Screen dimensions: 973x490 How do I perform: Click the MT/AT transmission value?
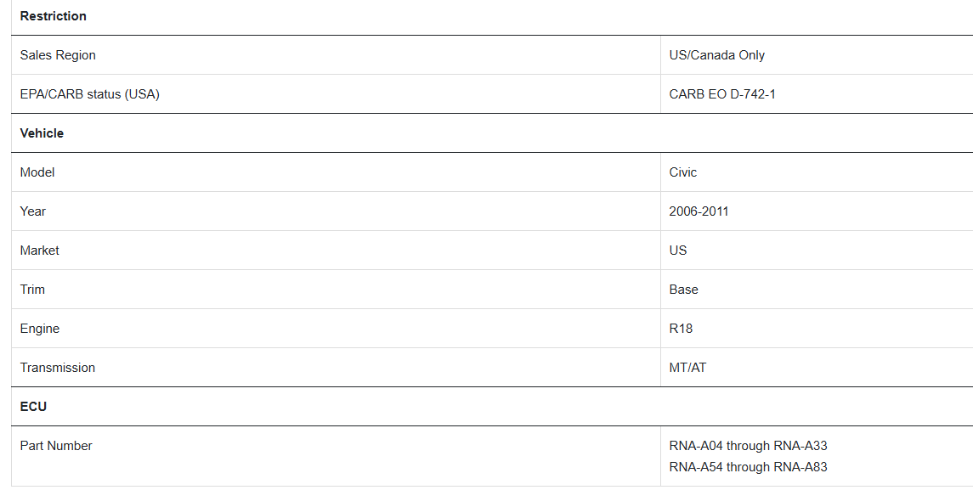click(687, 368)
